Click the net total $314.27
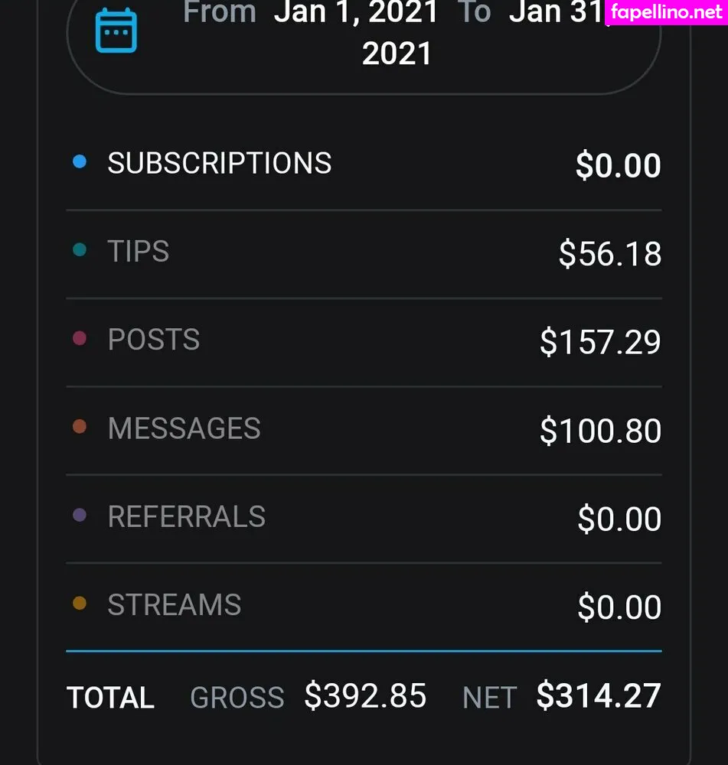The width and height of the screenshot is (728, 765). click(x=599, y=696)
